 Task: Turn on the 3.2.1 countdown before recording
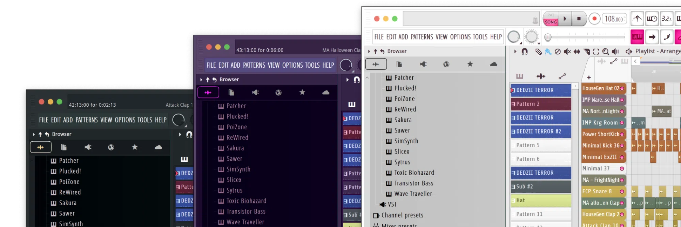pos(667,19)
